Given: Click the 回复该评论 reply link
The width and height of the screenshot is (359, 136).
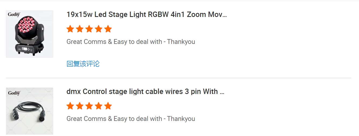Looking at the screenshot, I should pyautogui.click(x=83, y=64).
